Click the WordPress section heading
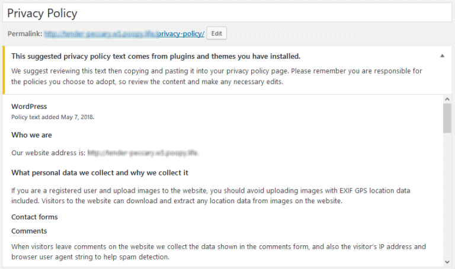 pos(29,107)
